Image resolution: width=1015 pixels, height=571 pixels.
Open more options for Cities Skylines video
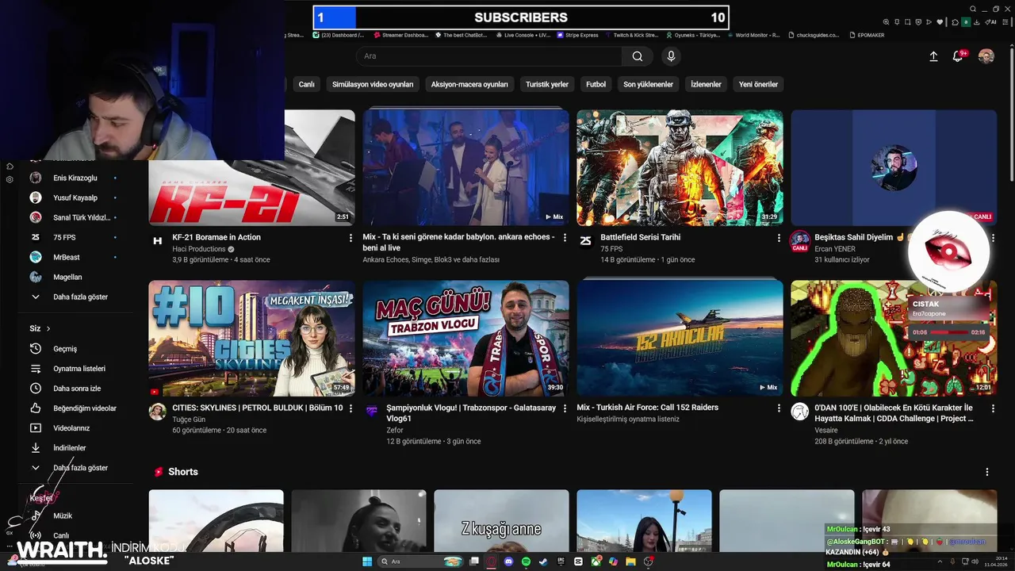point(350,408)
